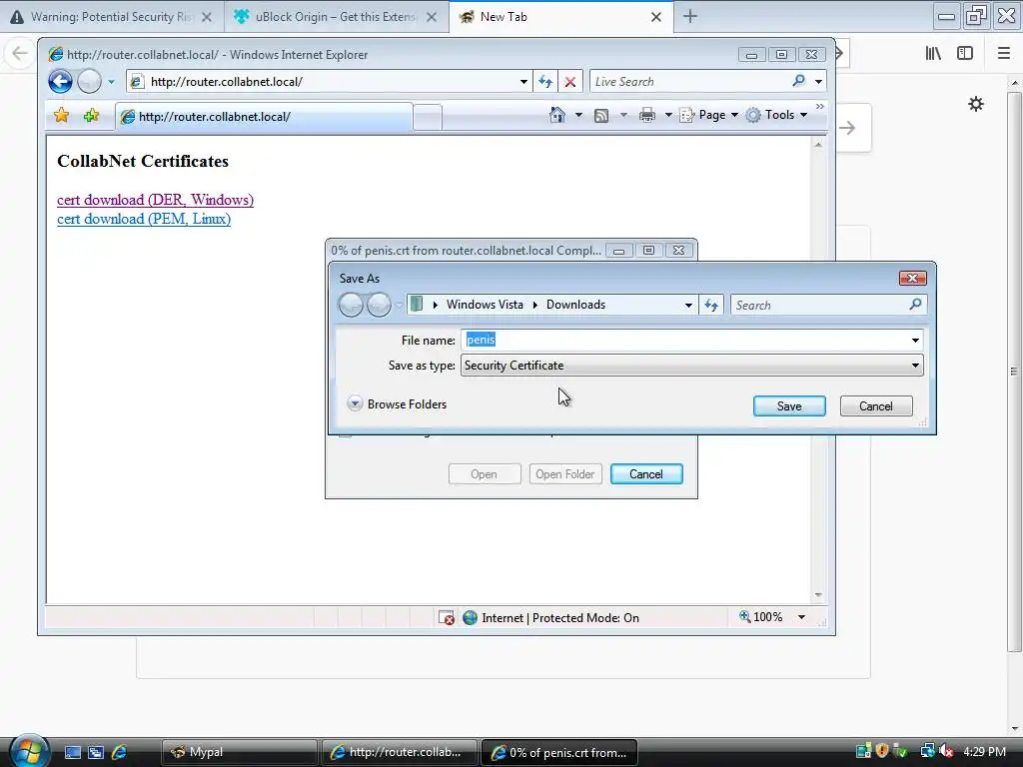Open a new Mypal tab with plus
The width and height of the screenshot is (1023, 767).
[690, 17]
